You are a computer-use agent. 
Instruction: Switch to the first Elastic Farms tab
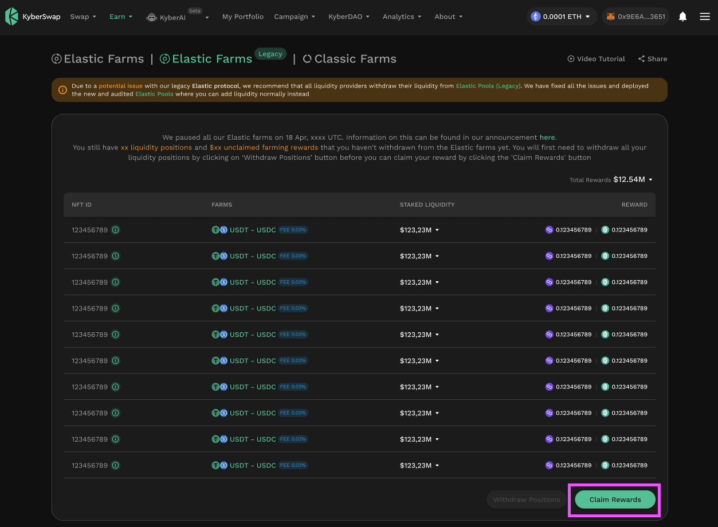point(98,59)
